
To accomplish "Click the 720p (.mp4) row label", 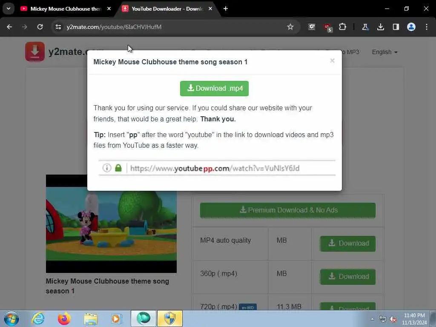I will point(218,307).
